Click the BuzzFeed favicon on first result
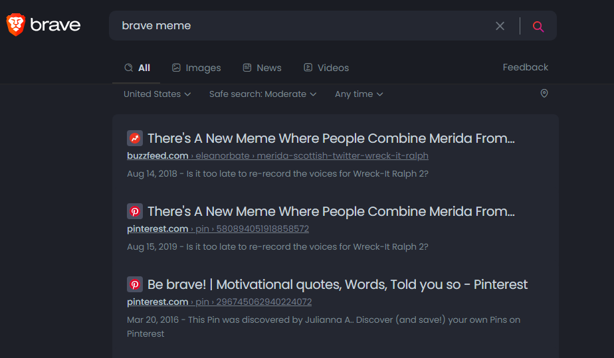 [x=135, y=138]
